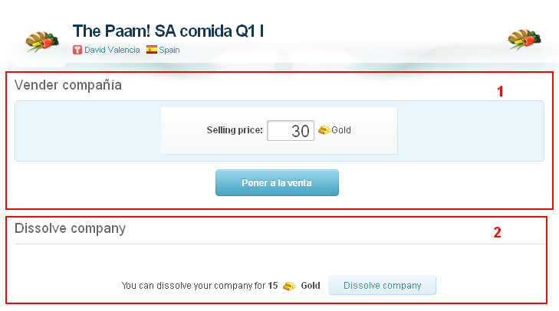This screenshot has height=311, width=559.
Task: Click the "You can dissolve your company" text
Action: coord(193,286)
